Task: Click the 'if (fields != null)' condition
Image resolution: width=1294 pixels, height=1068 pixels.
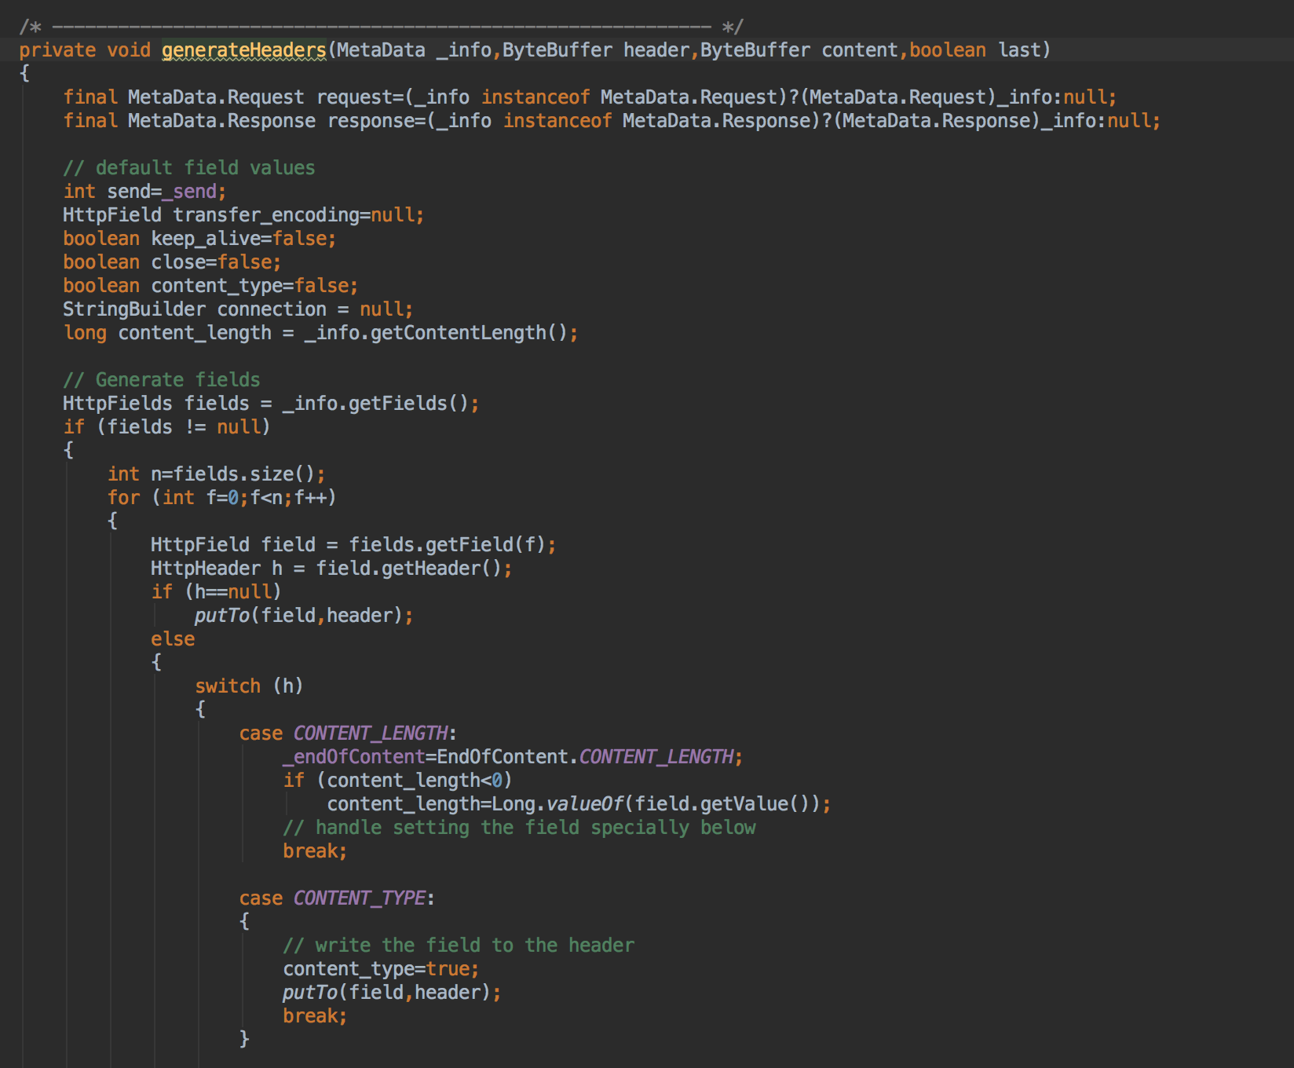Action: 166,427
